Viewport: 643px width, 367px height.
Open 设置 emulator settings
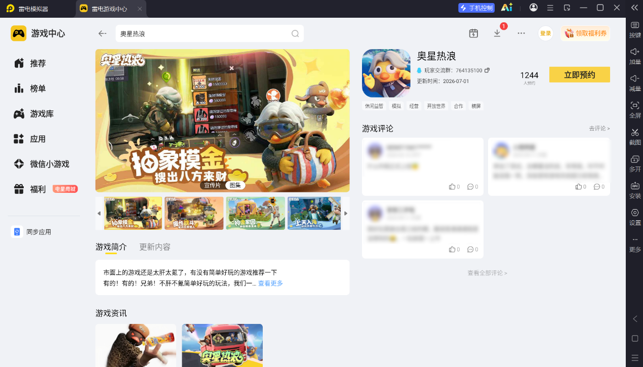635,217
